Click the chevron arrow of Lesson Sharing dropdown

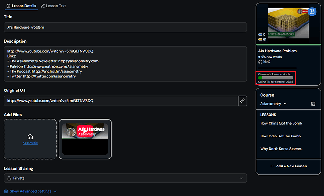[241, 178]
